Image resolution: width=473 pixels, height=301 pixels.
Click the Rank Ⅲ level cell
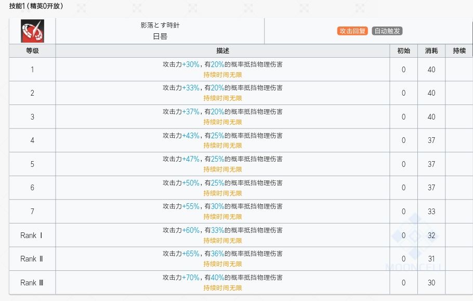tap(32, 283)
